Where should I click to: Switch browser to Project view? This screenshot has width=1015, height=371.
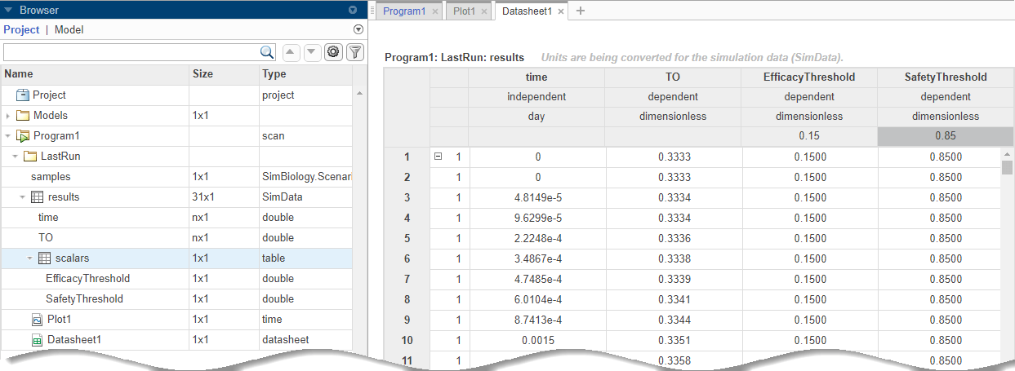(21, 29)
